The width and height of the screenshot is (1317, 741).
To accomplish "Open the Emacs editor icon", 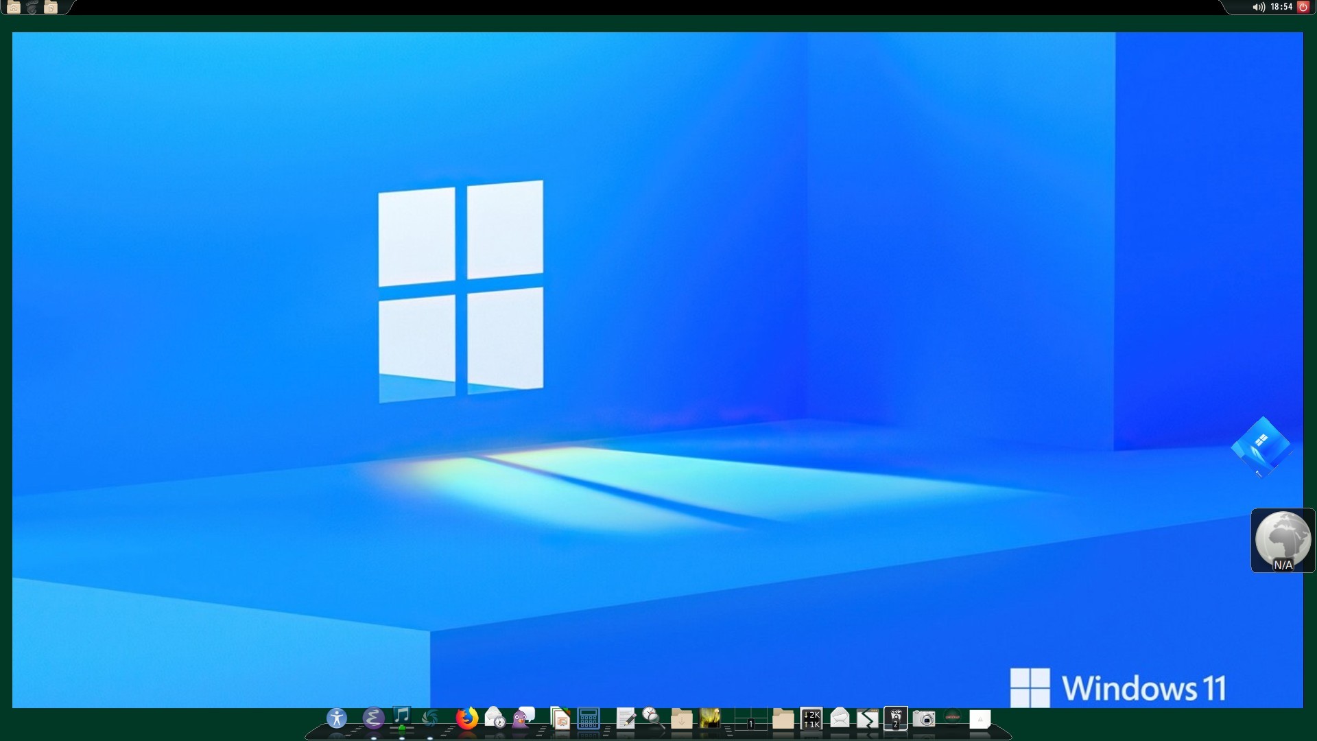I will (373, 718).
